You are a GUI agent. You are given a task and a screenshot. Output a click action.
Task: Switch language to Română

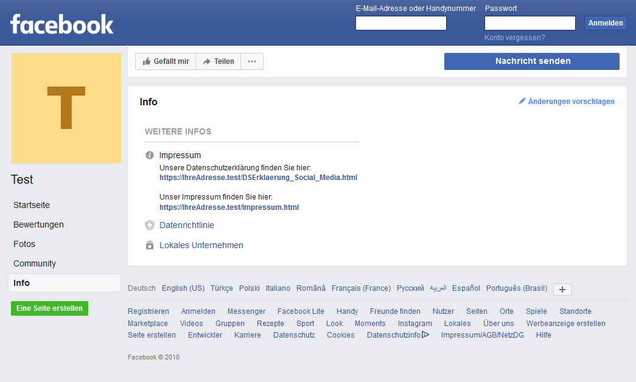point(311,288)
